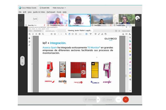Click Acrobat zoom in plus icon
This screenshot has width=166, height=110.
click(x=76, y=34)
